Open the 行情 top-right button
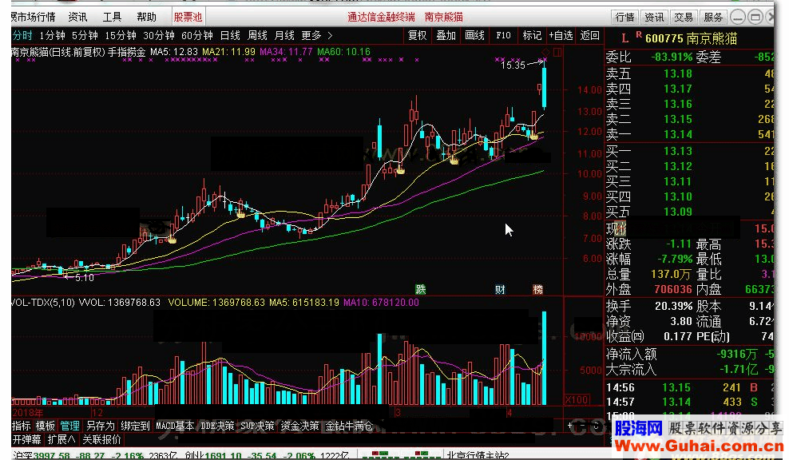The image size is (789, 460). (x=625, y=17)
